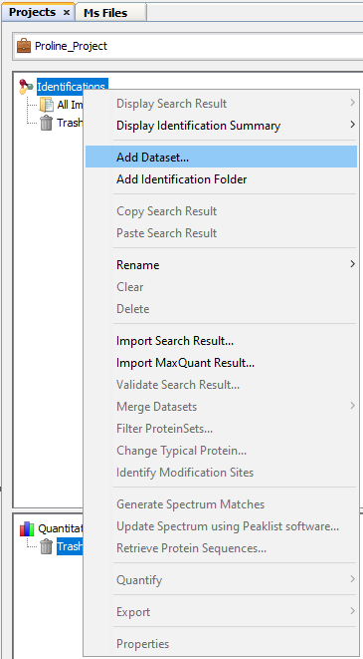This screenshot has width=363, height=659.
Task: Switch to the Ms Files tab
Action: point(105,13)
